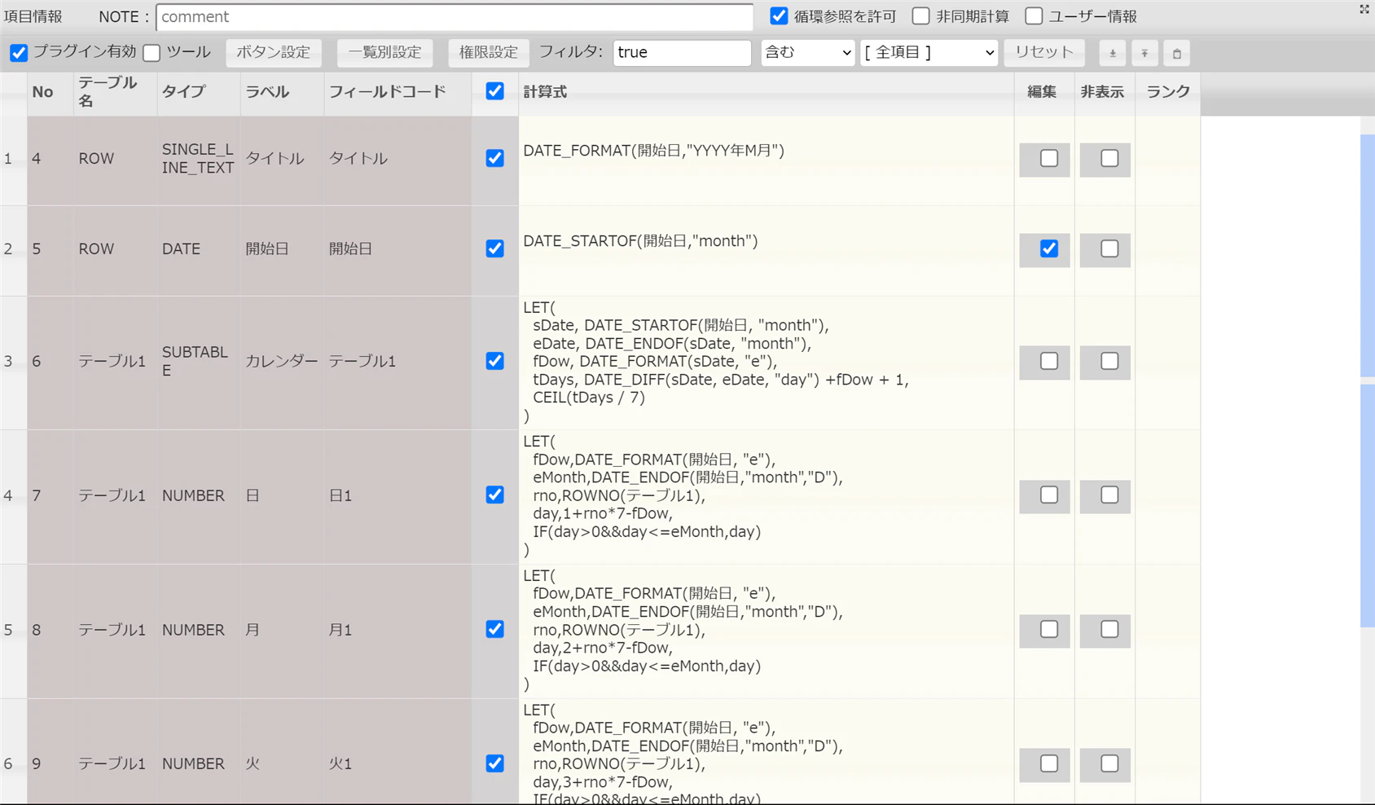Open the 含む filter condition dropdown
The image size is (1375, 805).
(807, 53)
